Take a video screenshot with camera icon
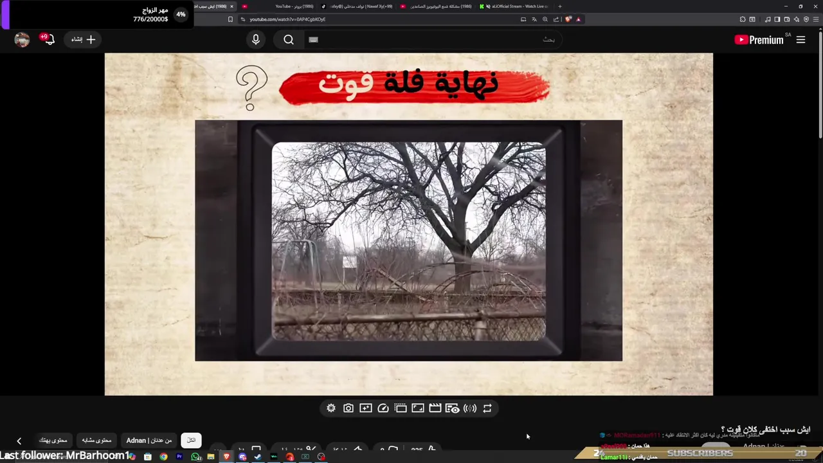This screenshot has height=463, width=823. pos(348,408)
